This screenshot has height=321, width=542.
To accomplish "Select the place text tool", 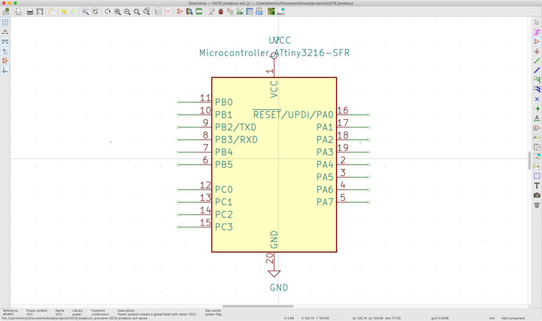I will [537, 186].
